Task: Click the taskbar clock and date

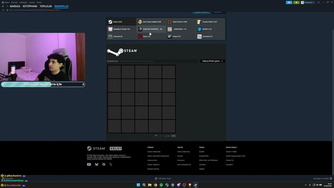Action: 328,185
